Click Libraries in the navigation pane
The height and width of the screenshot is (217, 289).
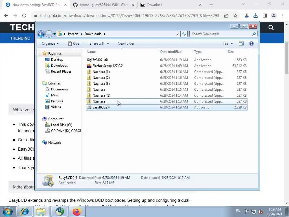click(54, 83)
